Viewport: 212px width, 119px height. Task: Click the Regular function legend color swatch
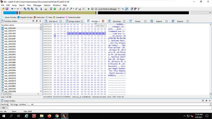pyautogui.click(x=19, y=17)
